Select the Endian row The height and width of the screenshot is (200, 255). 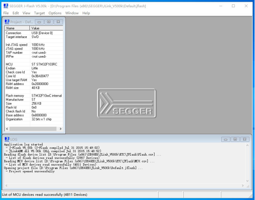(x=34, y=68)
